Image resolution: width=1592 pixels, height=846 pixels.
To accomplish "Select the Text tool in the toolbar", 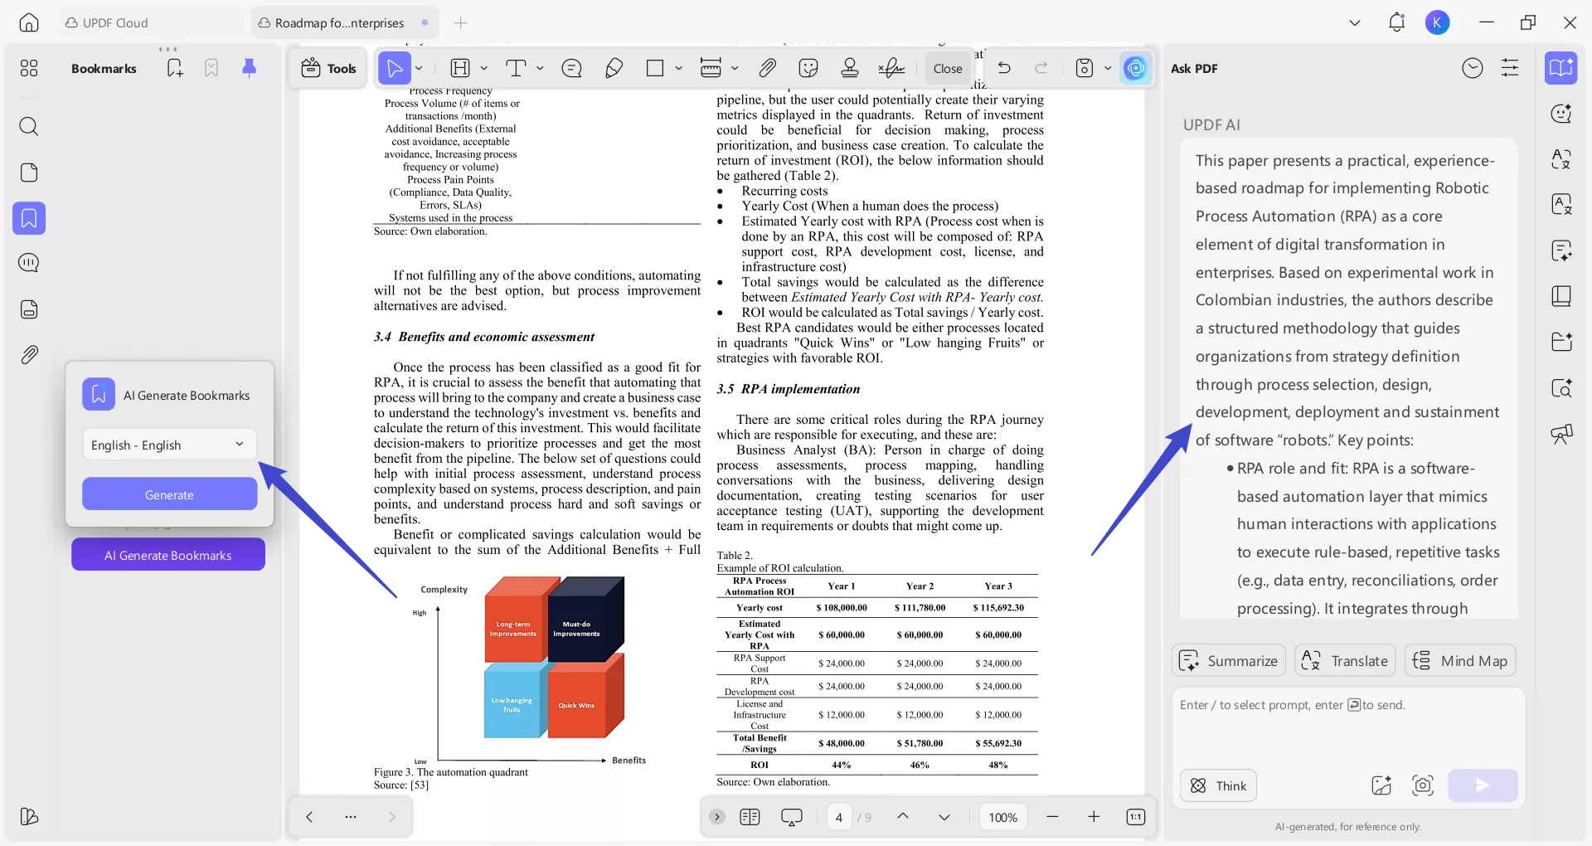I will (x=517, y=68).
